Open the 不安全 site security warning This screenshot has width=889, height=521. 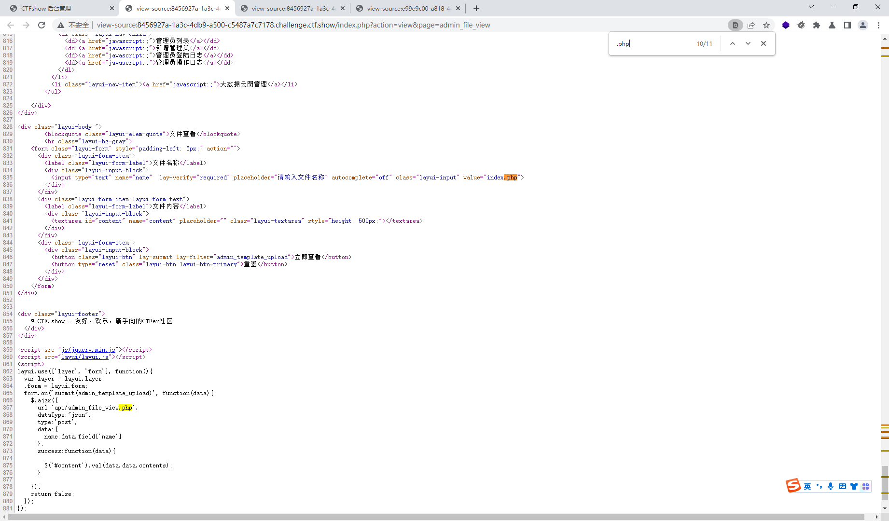(73, 25)
